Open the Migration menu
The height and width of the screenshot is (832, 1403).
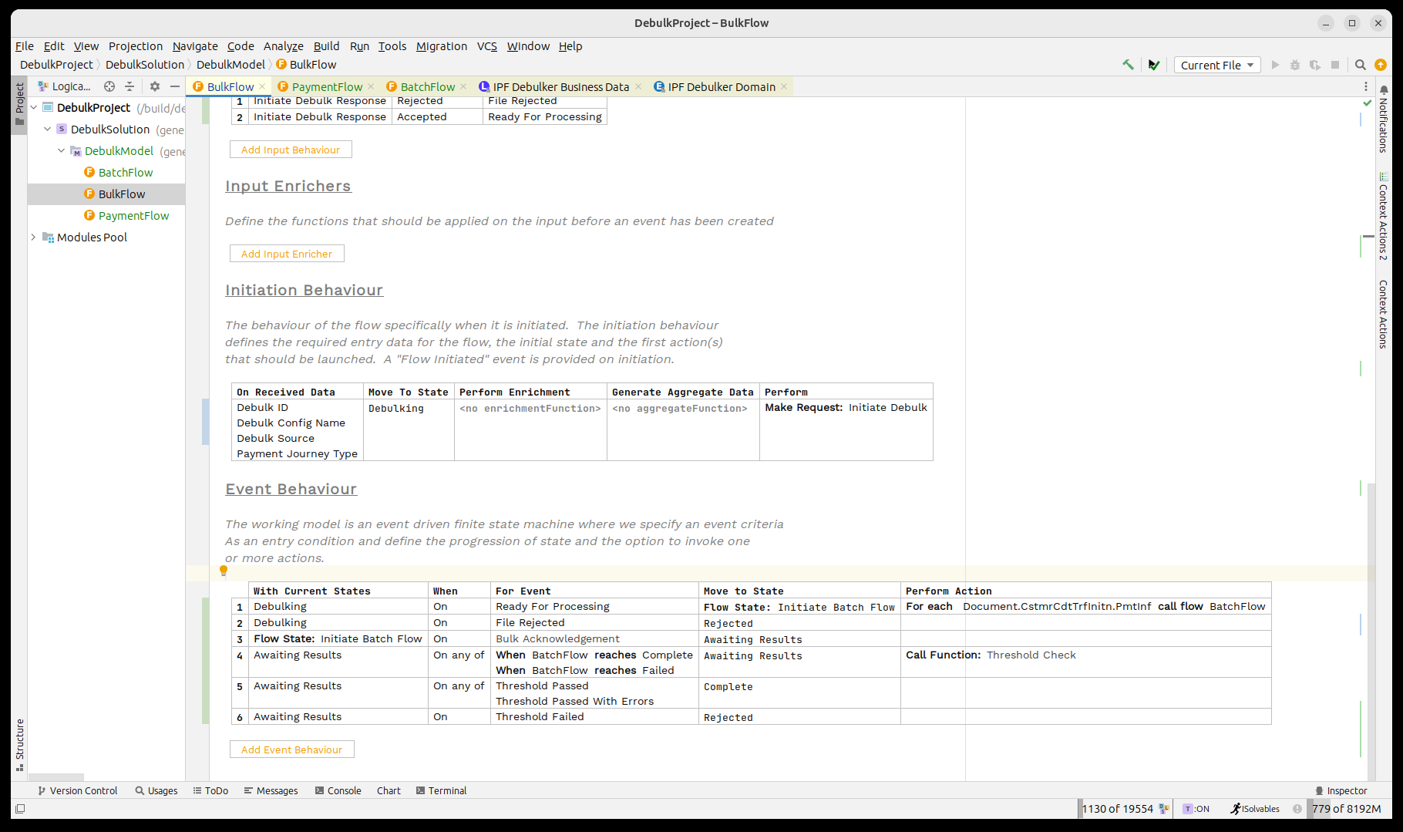441,46
